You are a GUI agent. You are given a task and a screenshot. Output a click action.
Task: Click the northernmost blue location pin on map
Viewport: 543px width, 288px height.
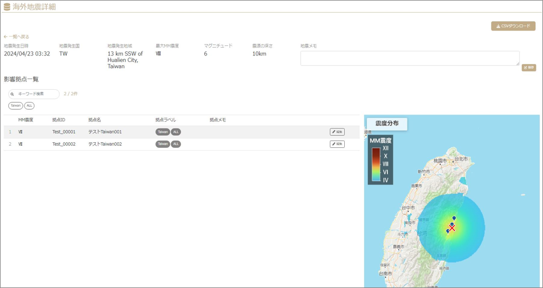click(454, 219)
